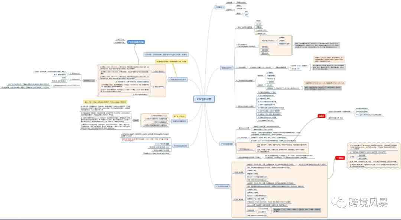Image resolution: width=401 pixels, height=220 pixels.
Task: Select the topmost branch node on the right side
Action: click(219, 7)
